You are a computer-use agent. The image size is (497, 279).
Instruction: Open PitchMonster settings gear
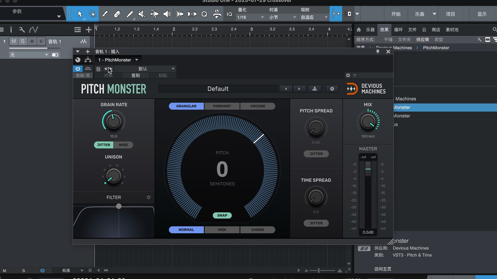[332, 89]
